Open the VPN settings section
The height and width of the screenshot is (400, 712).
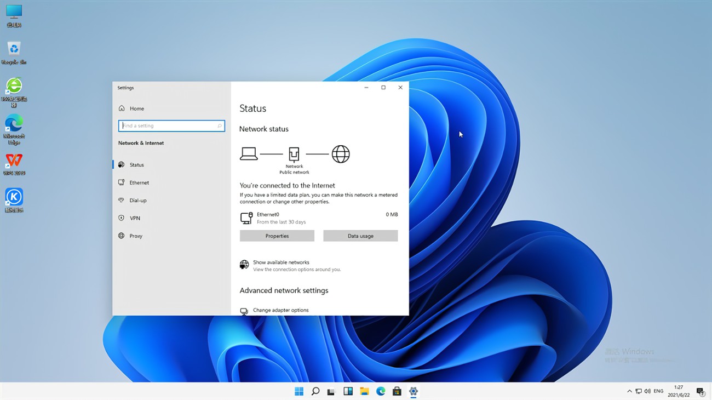pyautogui.click(x=135, y=218)
